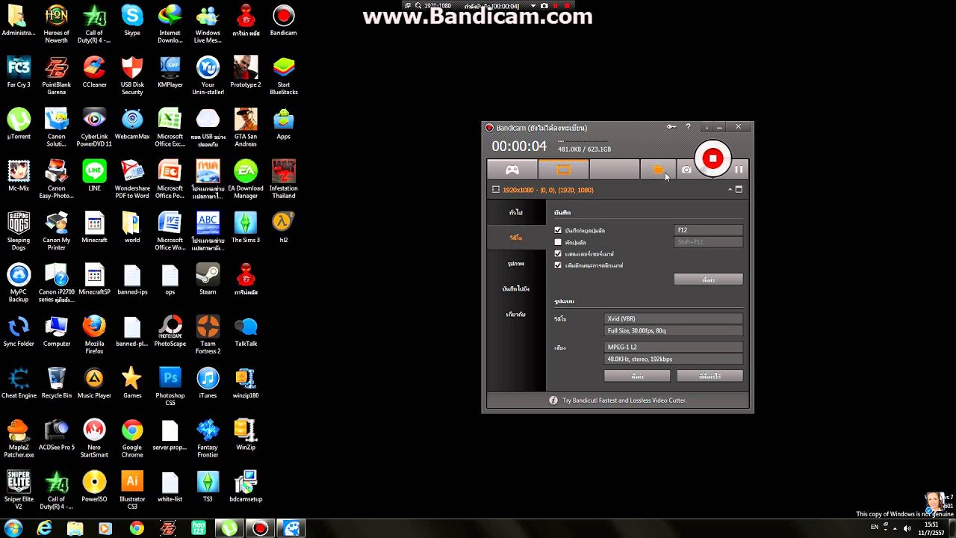Screen dimensions: 956x538
Task: Open the Video (วิดีโอ) settings tab
Action: click(516, 238)
